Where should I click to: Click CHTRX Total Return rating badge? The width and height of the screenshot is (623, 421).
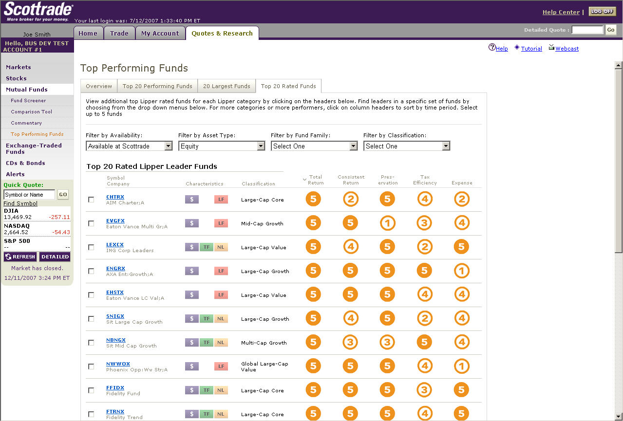tap(313, 199)
